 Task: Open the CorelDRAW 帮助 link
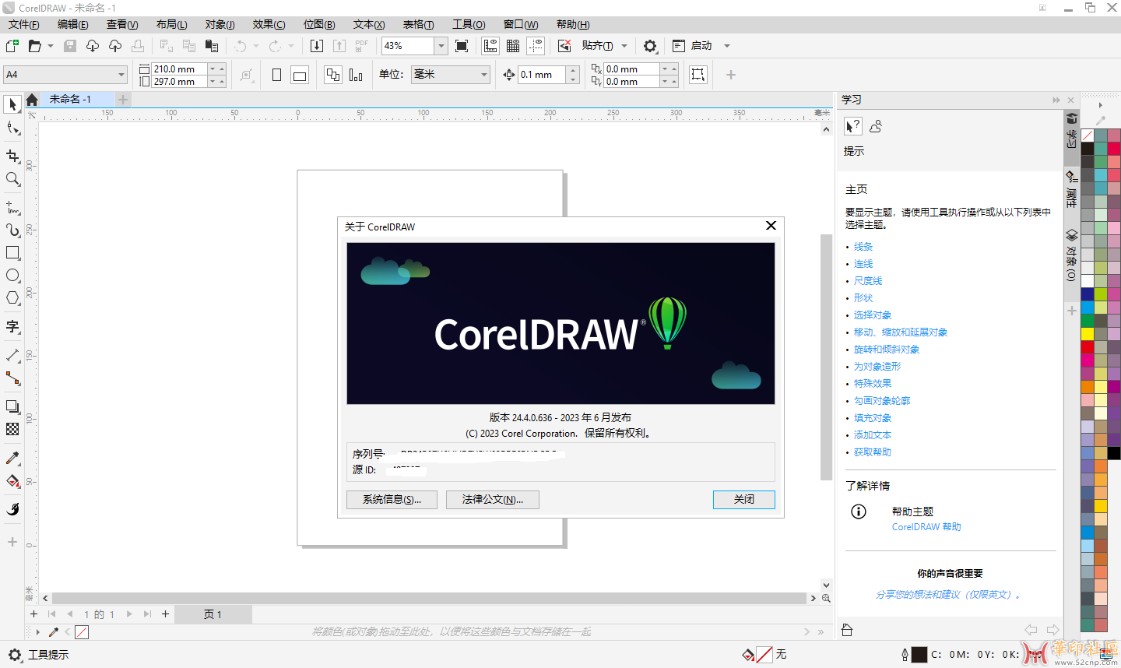926,527
